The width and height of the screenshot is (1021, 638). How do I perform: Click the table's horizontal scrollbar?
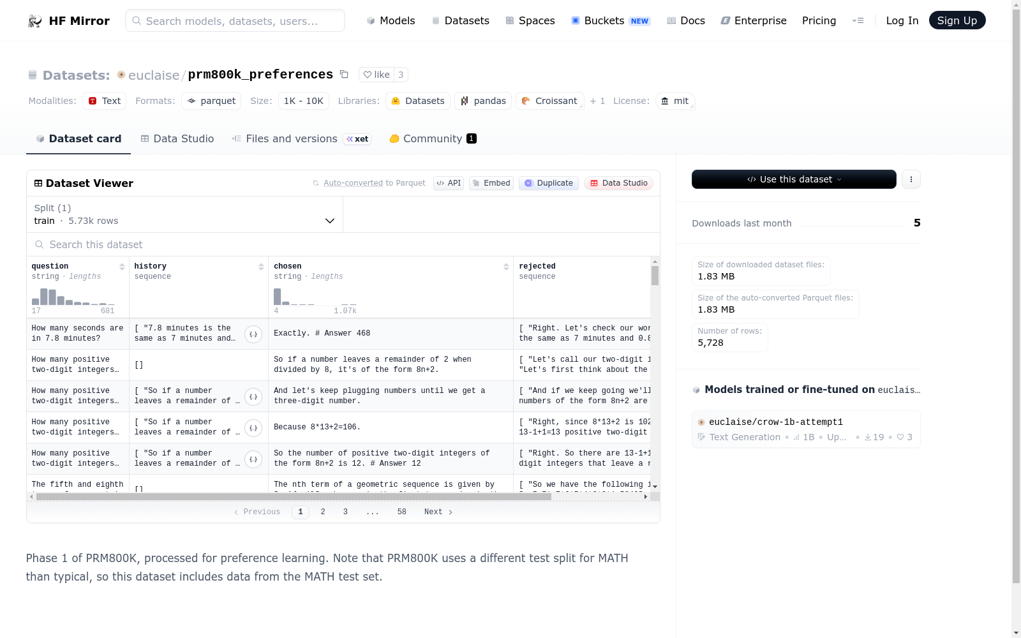(x=294, y=496)
